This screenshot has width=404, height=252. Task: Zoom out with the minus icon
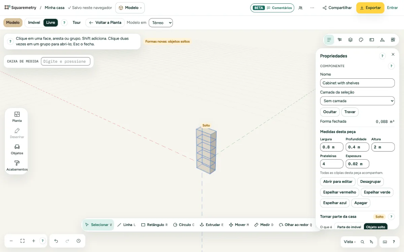11,241
